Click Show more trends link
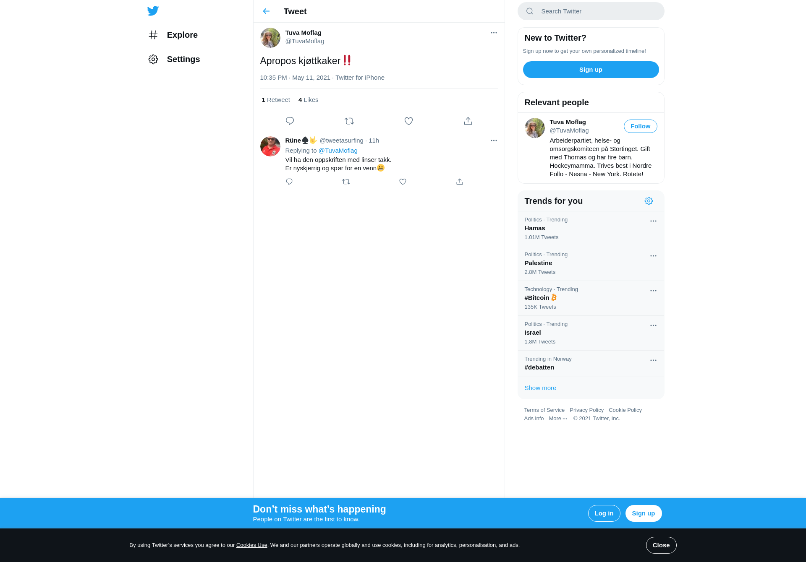 point(540,388)
